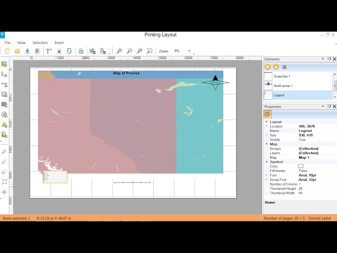337x253 pixels.
Task: Collapse the Symbol property group
Action: tap(266, 162)
